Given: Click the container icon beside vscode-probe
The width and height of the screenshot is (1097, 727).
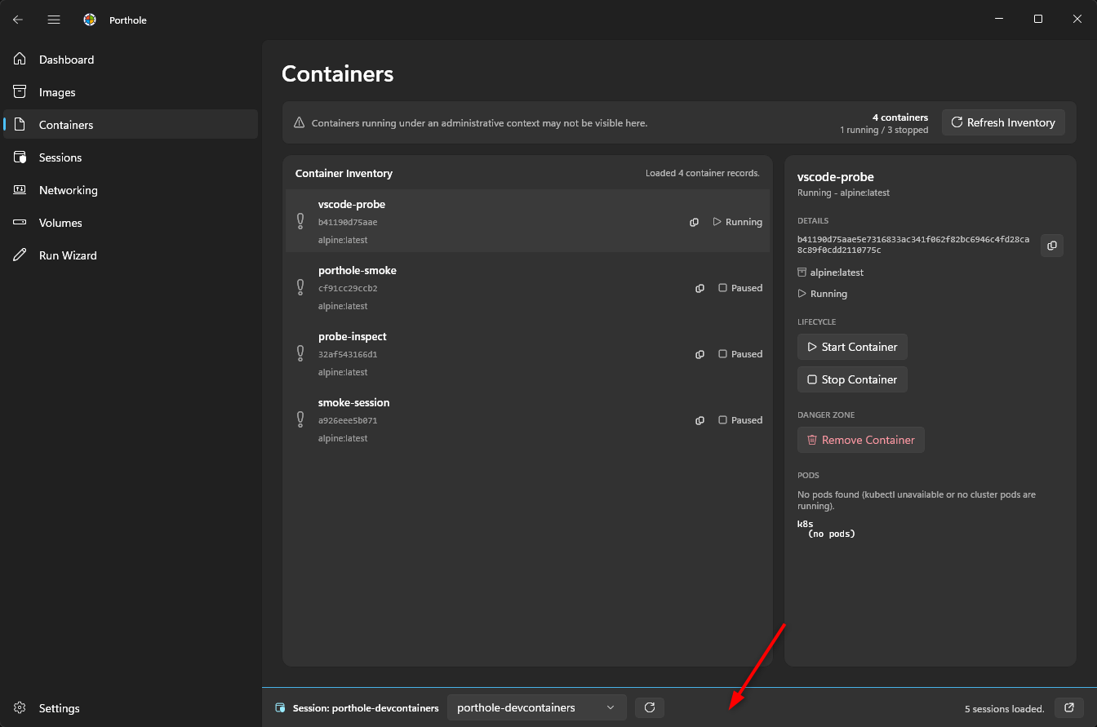Looking at the screenshot, I should (x=300, y=221).
